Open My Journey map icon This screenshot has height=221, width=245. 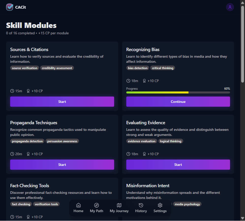(x=119, y=205)
